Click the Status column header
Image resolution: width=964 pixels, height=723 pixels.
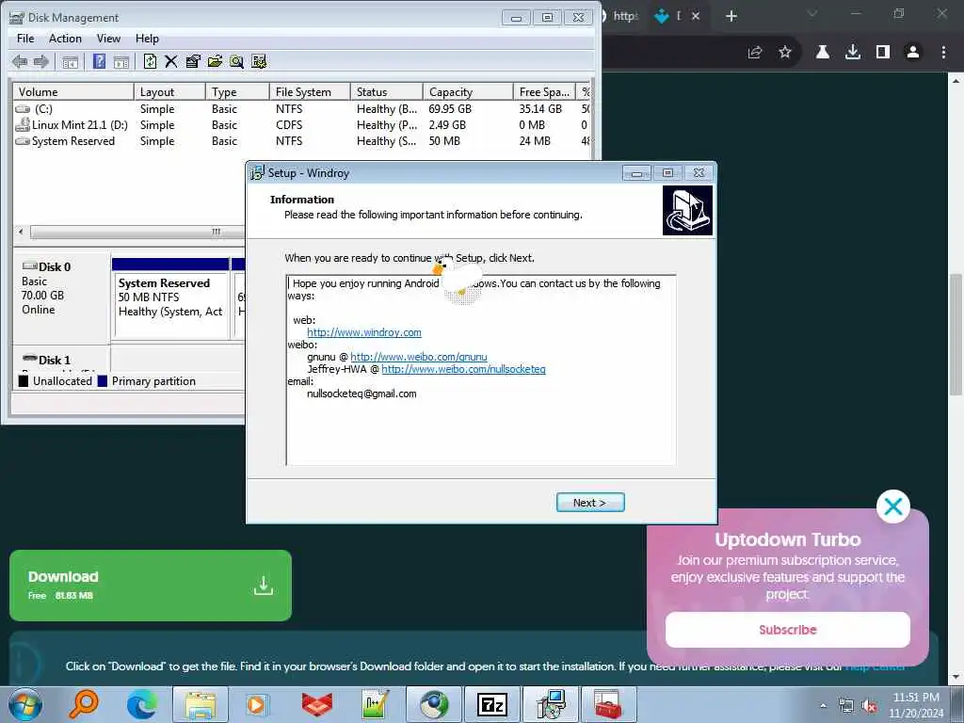point(387,91)
